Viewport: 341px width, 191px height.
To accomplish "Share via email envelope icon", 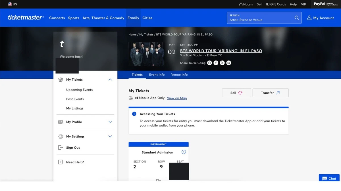I will click(229, 63).
